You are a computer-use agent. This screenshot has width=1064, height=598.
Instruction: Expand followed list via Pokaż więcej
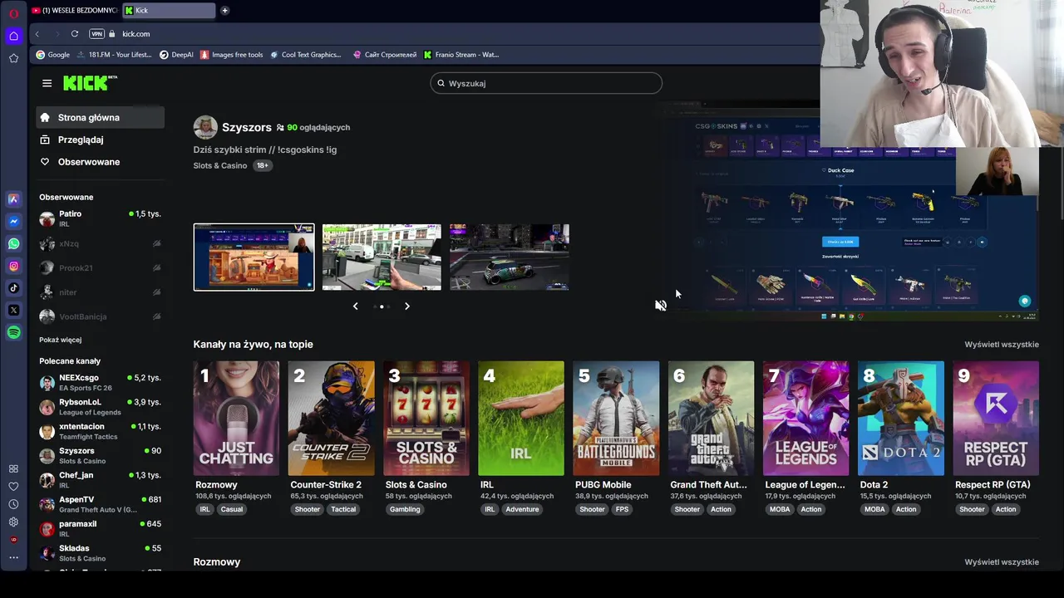(x=60, y=340)
